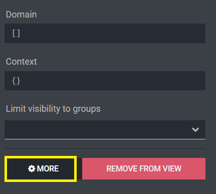This screenshot has width=216, height=194.
Task: Click the chevron arrow in groups field
Action: 195,130
